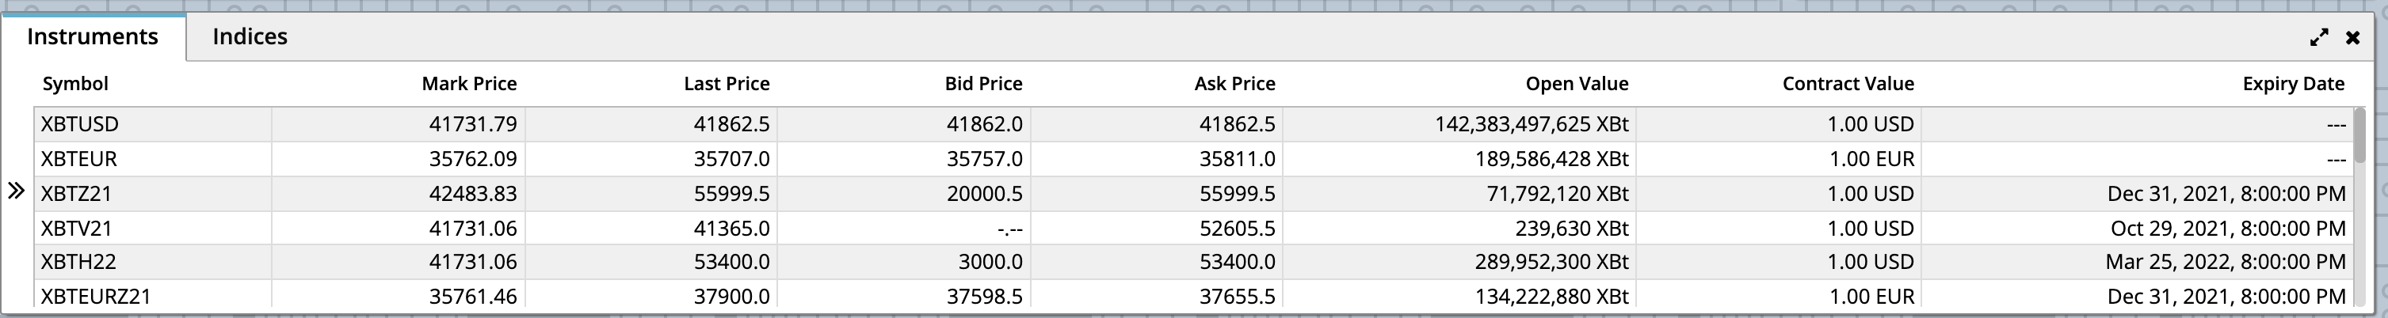The height and width of the screenshot is (318, 2388).
Task: Close the Instruments panel with the X
Action: pyautogui.click(x=2353, y=38)
